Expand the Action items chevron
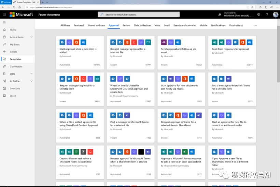This screenshot has width=280, height=187. (x=31, y=37)
